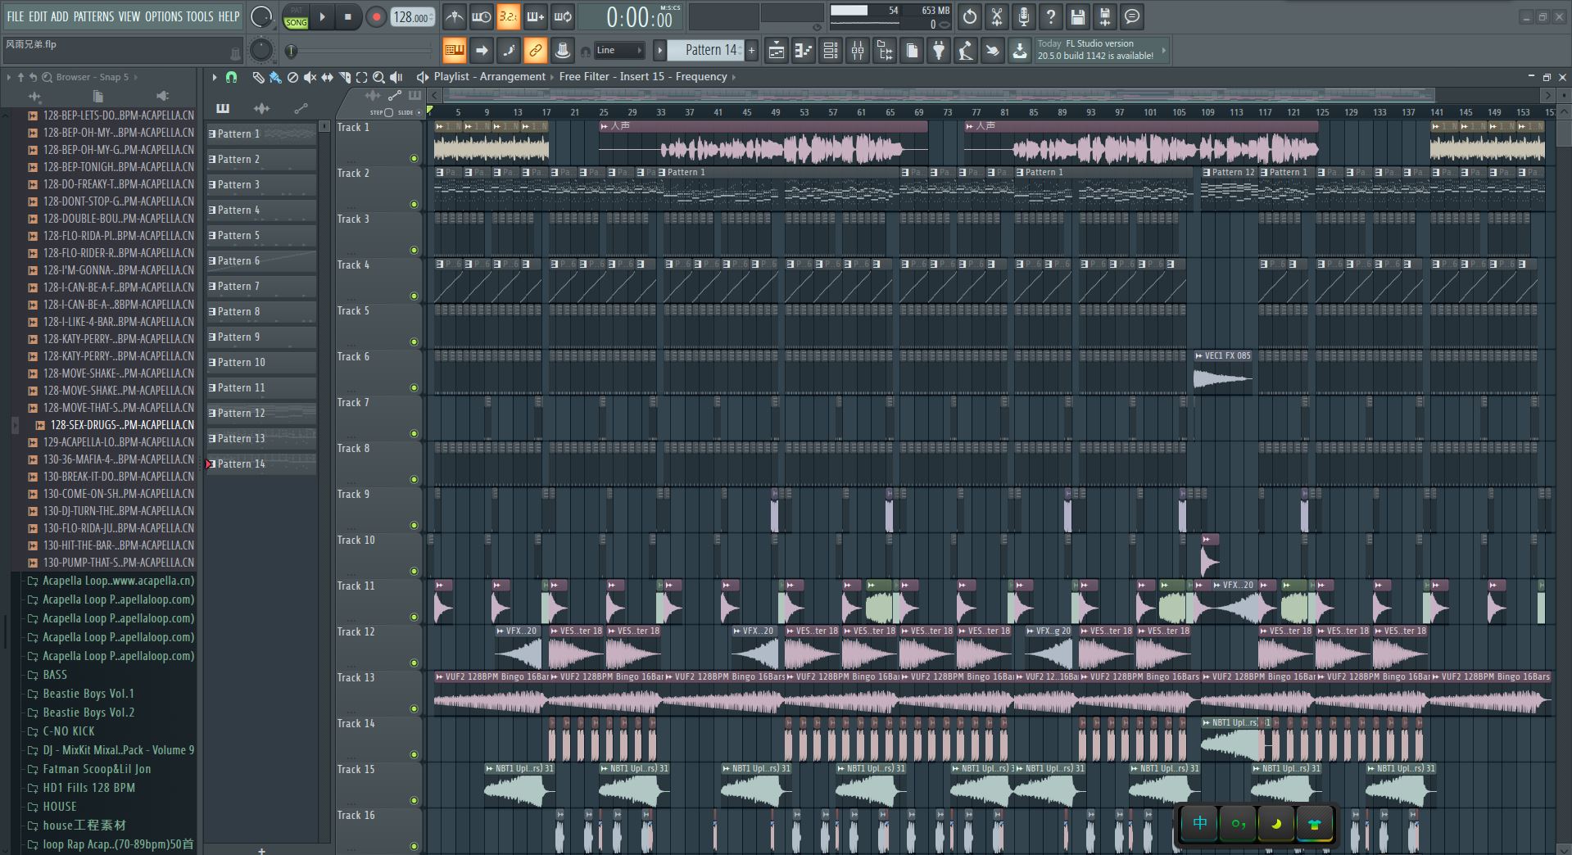Click the FL Studio version update notice
The height and width of the screenshot is (855, 1572).
click(x=1095, y=50)
